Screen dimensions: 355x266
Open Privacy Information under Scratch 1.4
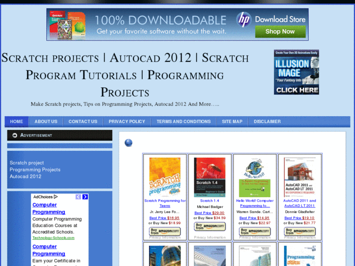click(x=210, y=238)
